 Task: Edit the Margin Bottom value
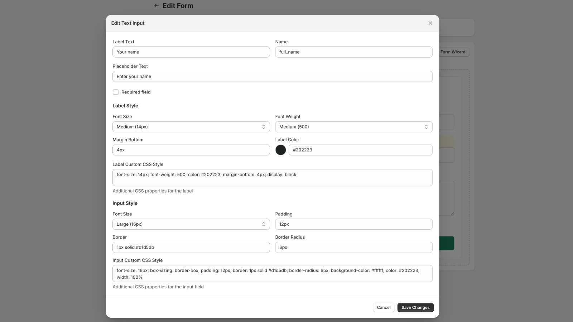click(191, 150)
